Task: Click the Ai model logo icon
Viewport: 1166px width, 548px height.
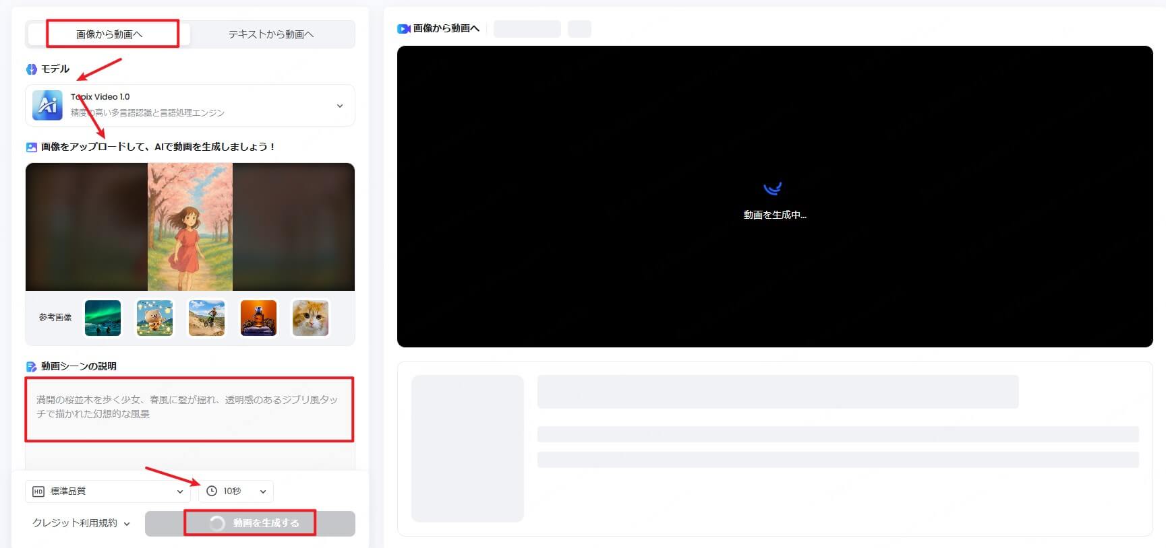Action: click(x=48, y=105)
